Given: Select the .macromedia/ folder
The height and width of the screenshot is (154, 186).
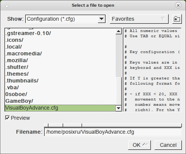Looking at the screenshot, I should [x=60, y=53].
